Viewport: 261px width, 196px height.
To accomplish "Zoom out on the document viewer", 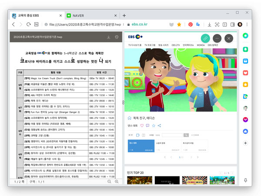I will [110, 181].
